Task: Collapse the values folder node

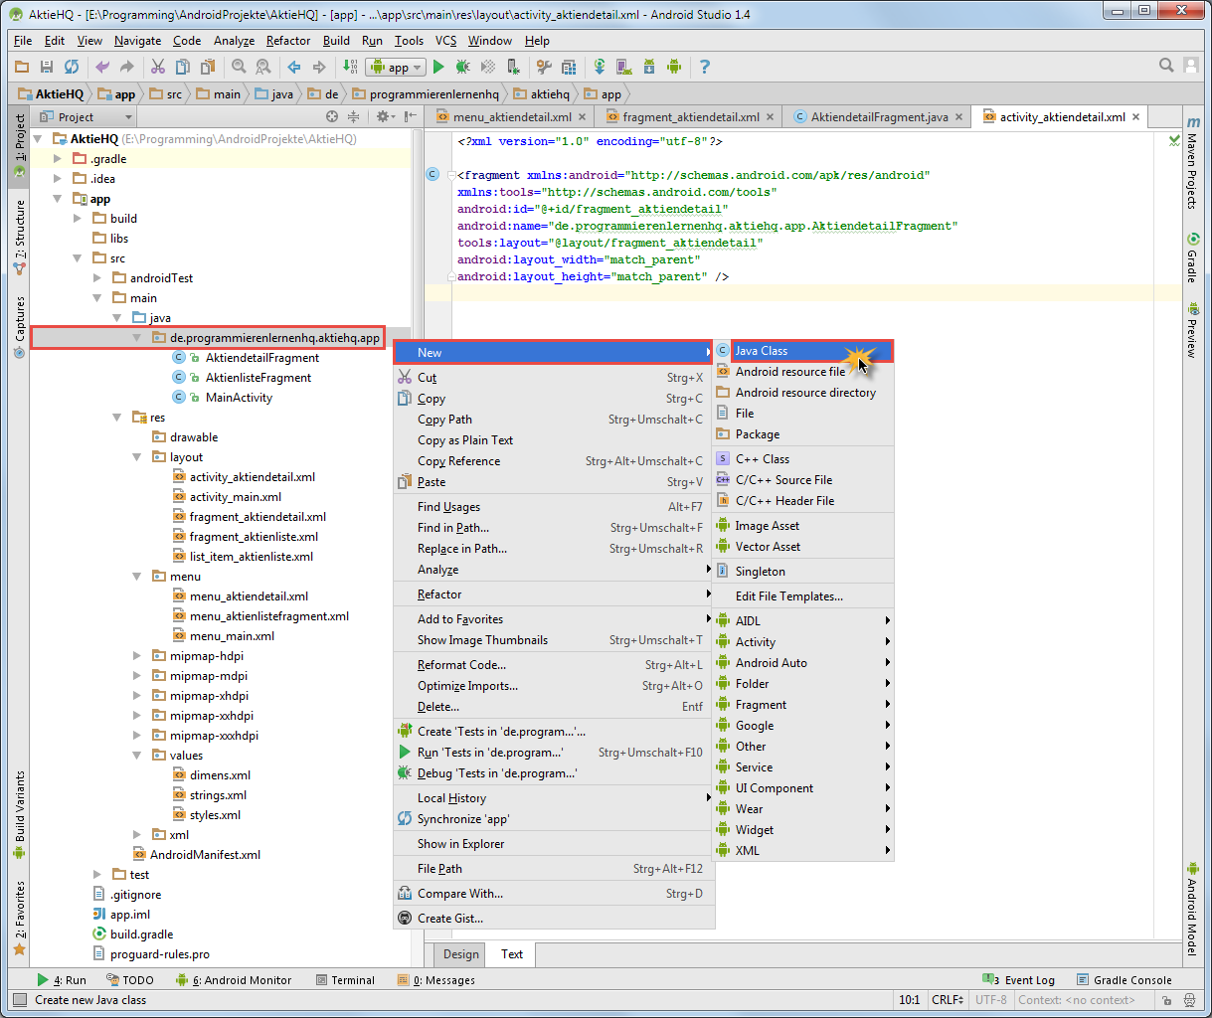Action: (x=137, y=756)
